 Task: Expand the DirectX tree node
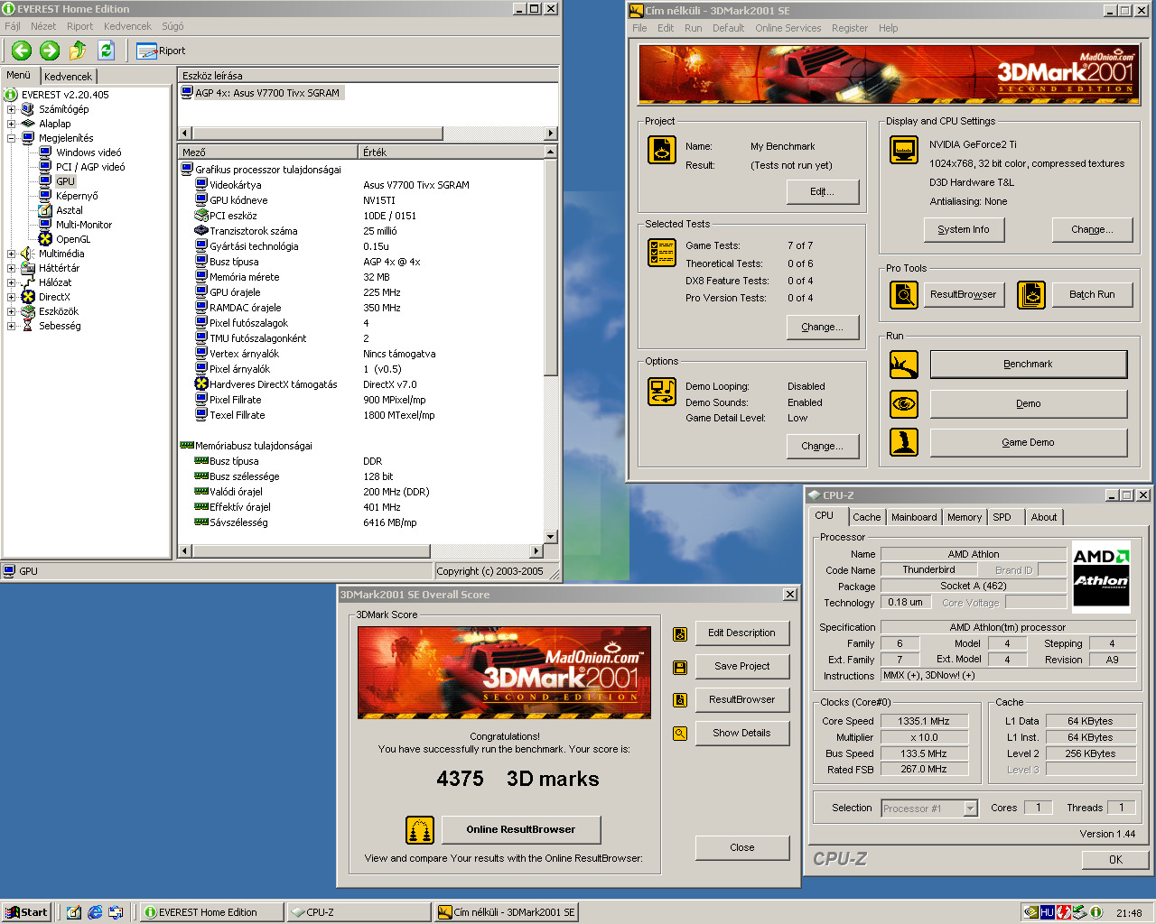point(12,297)
